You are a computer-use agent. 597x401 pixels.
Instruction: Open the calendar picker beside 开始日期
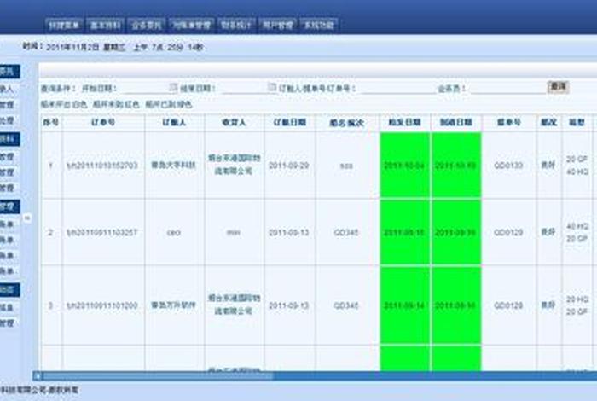click(x=173, y=87)
